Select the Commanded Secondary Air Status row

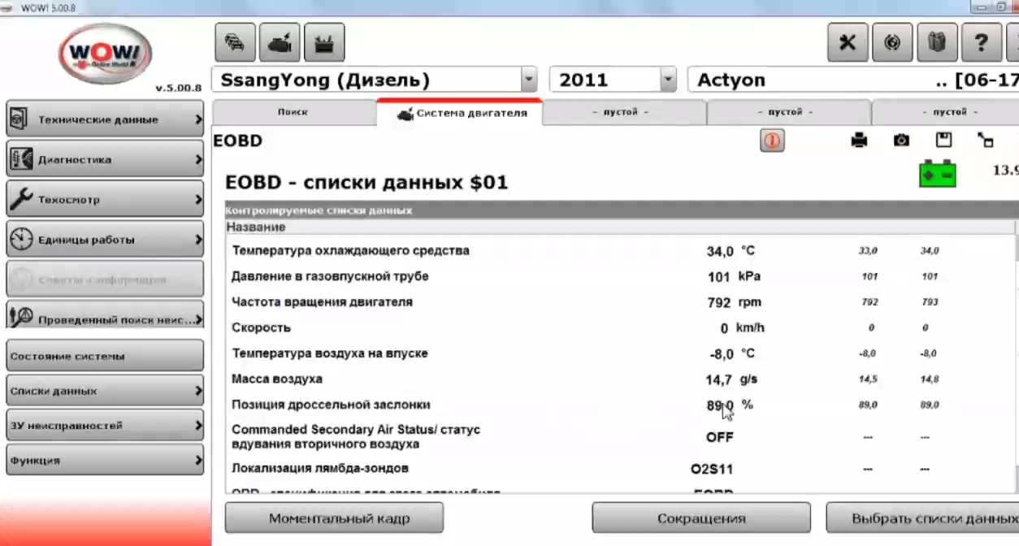point(621,436)
